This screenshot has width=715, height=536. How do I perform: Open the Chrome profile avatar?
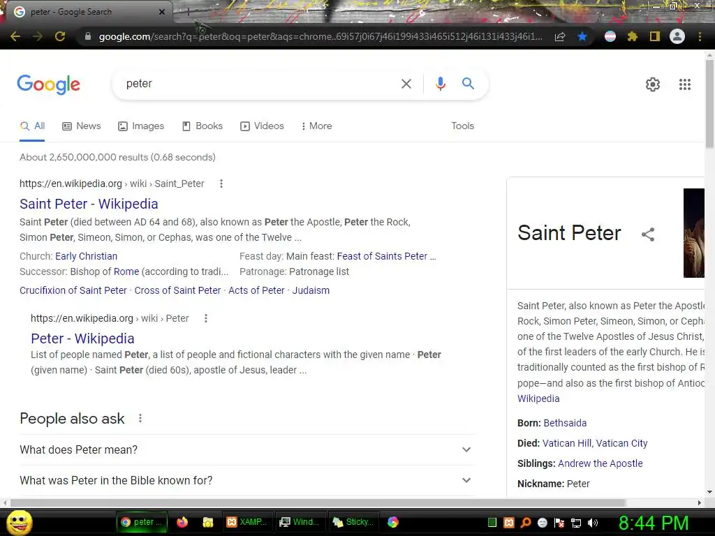click(677, 36)
